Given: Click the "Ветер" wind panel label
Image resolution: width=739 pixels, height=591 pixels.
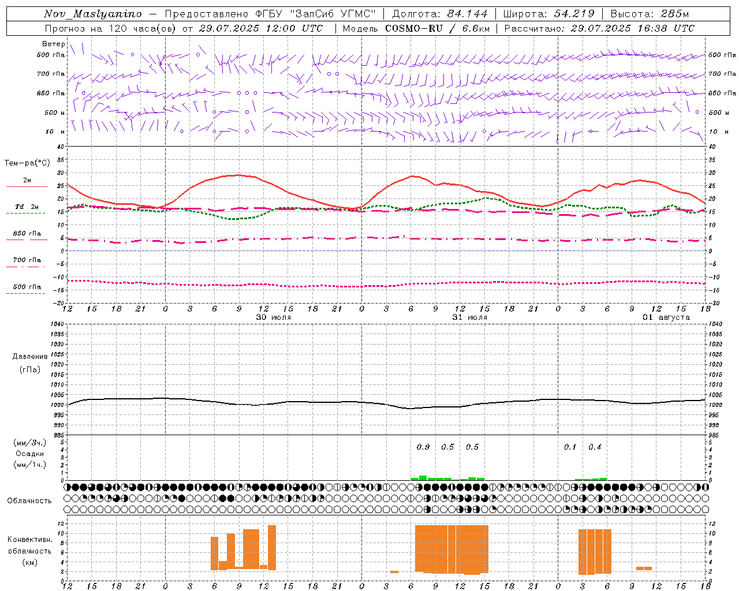Looking at the screenshot, I should pyautogui.click(x=54, y=44).
